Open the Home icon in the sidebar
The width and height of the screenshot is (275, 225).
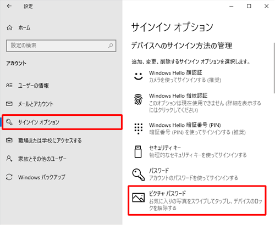[x=9, y=28]
